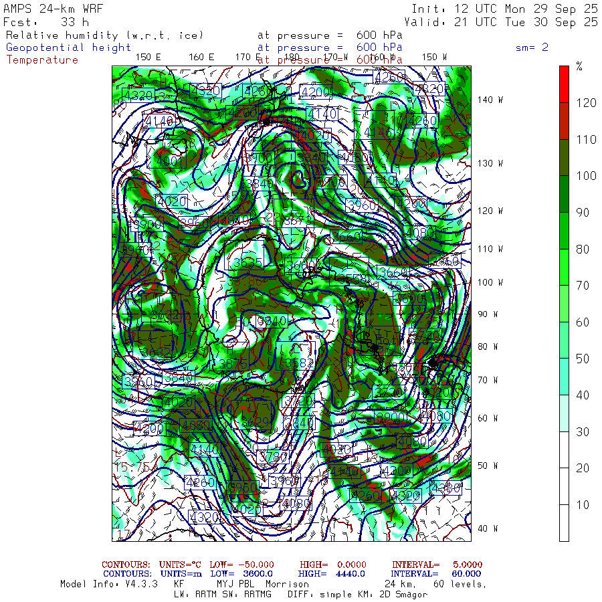This screenshot has height=602, width=602.
Task: Click the Model Info V4.3.3 text
Action: coord(108,584)
